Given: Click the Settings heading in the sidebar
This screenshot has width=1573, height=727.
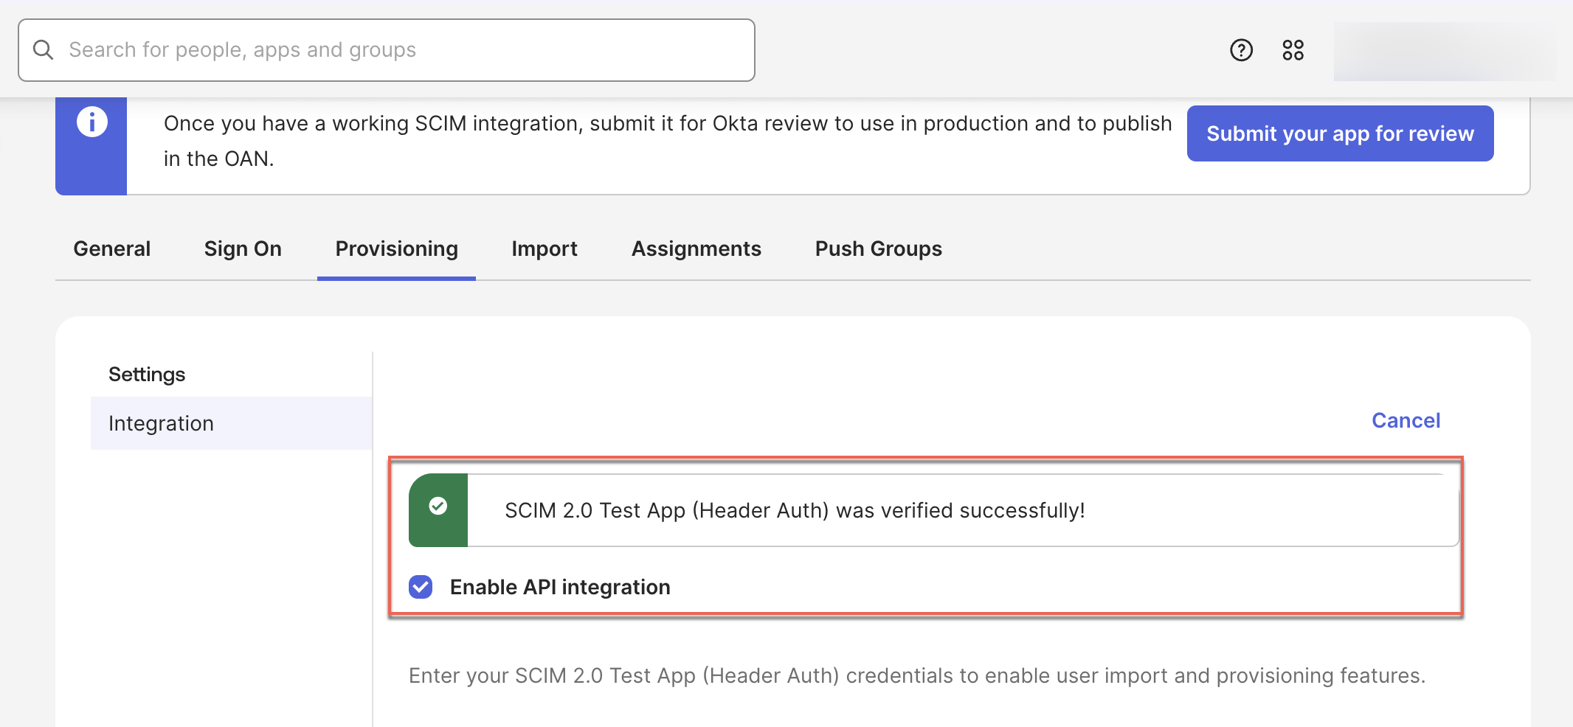Looking at the screenshot, I should pos(147,375).
